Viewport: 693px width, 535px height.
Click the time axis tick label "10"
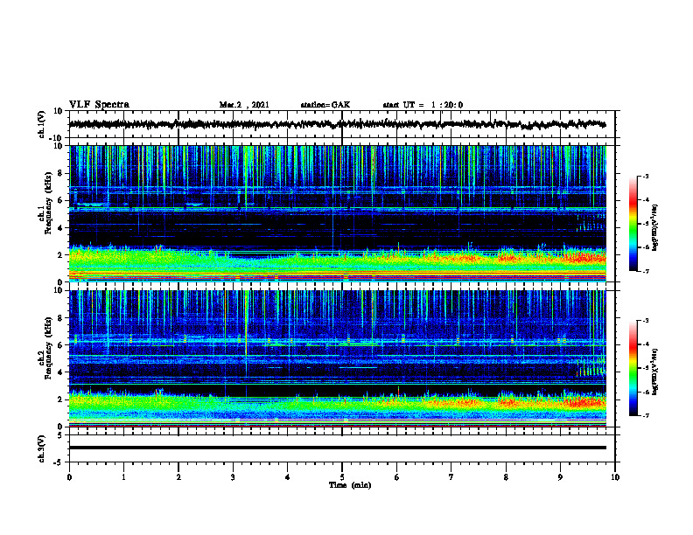[x=615, y=477]
